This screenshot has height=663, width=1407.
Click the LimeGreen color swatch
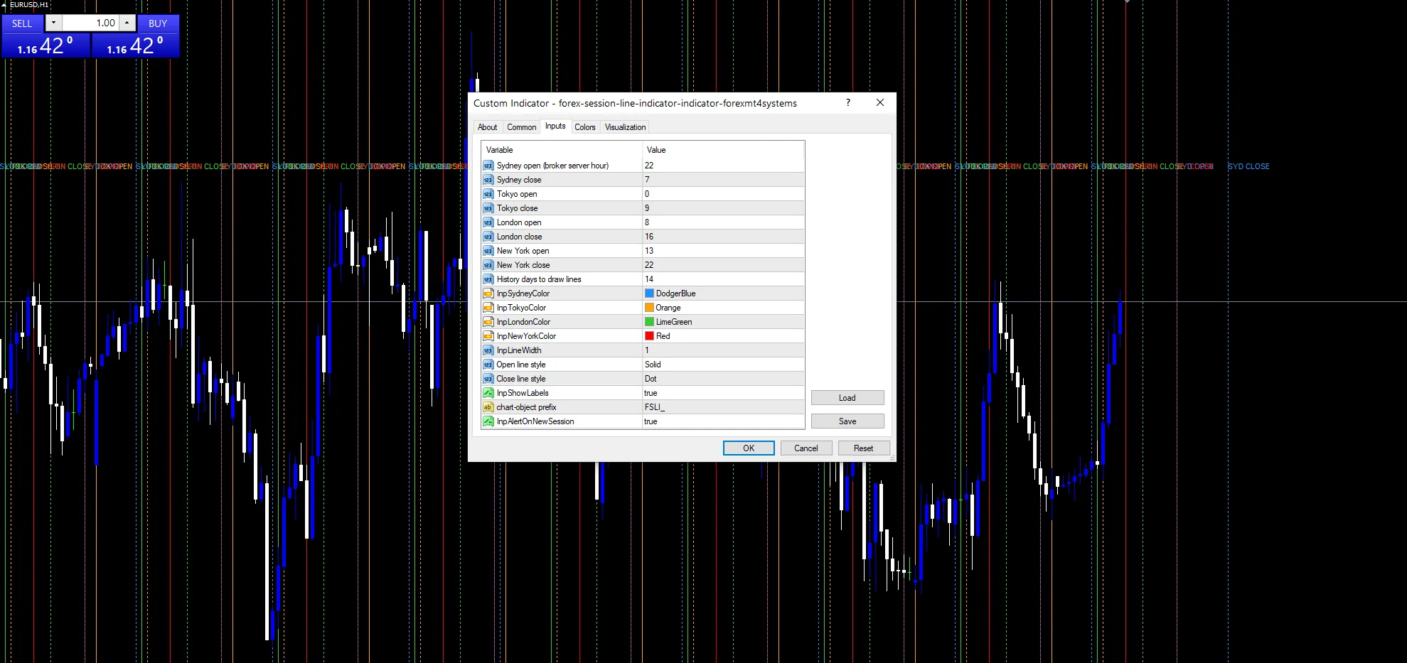(649, 322)
